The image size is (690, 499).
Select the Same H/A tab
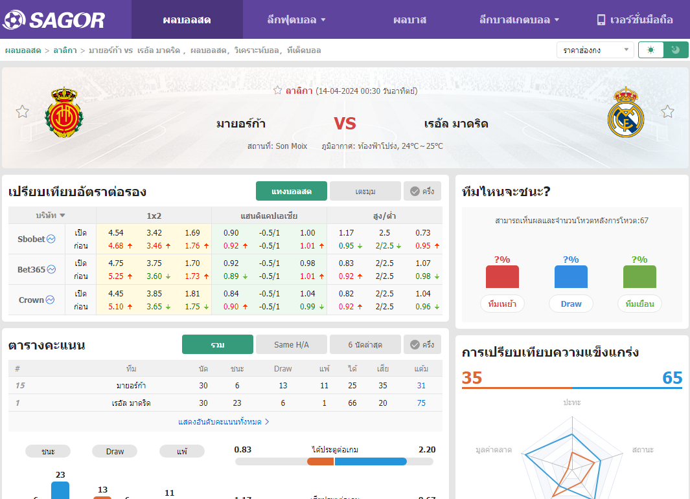click(x=292, y=345)
